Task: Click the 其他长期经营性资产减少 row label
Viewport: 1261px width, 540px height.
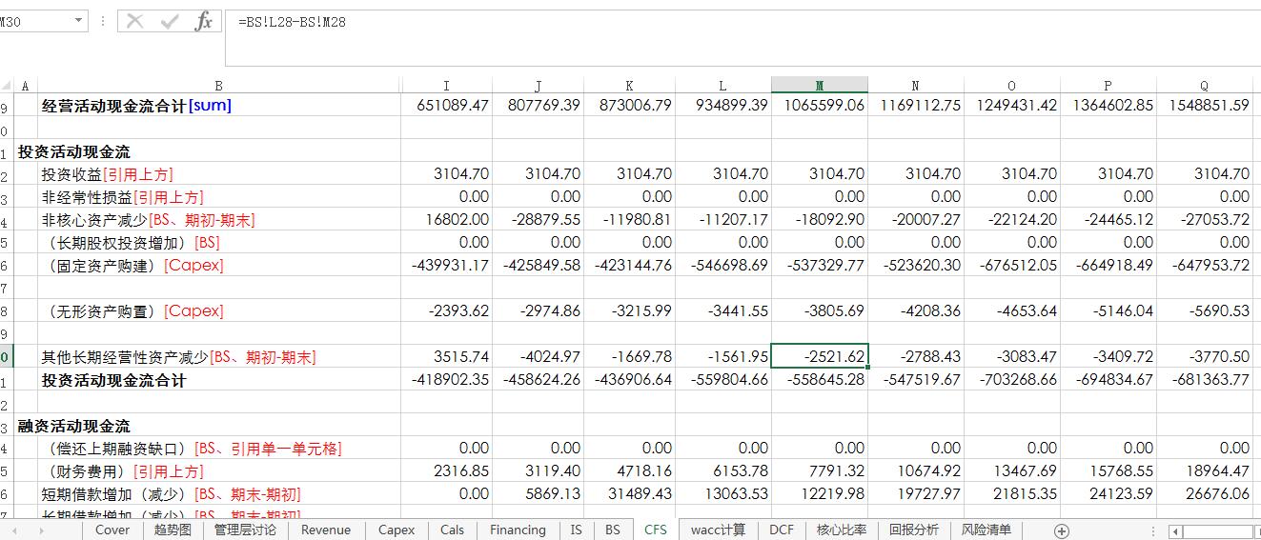Action: pos(178,357)
